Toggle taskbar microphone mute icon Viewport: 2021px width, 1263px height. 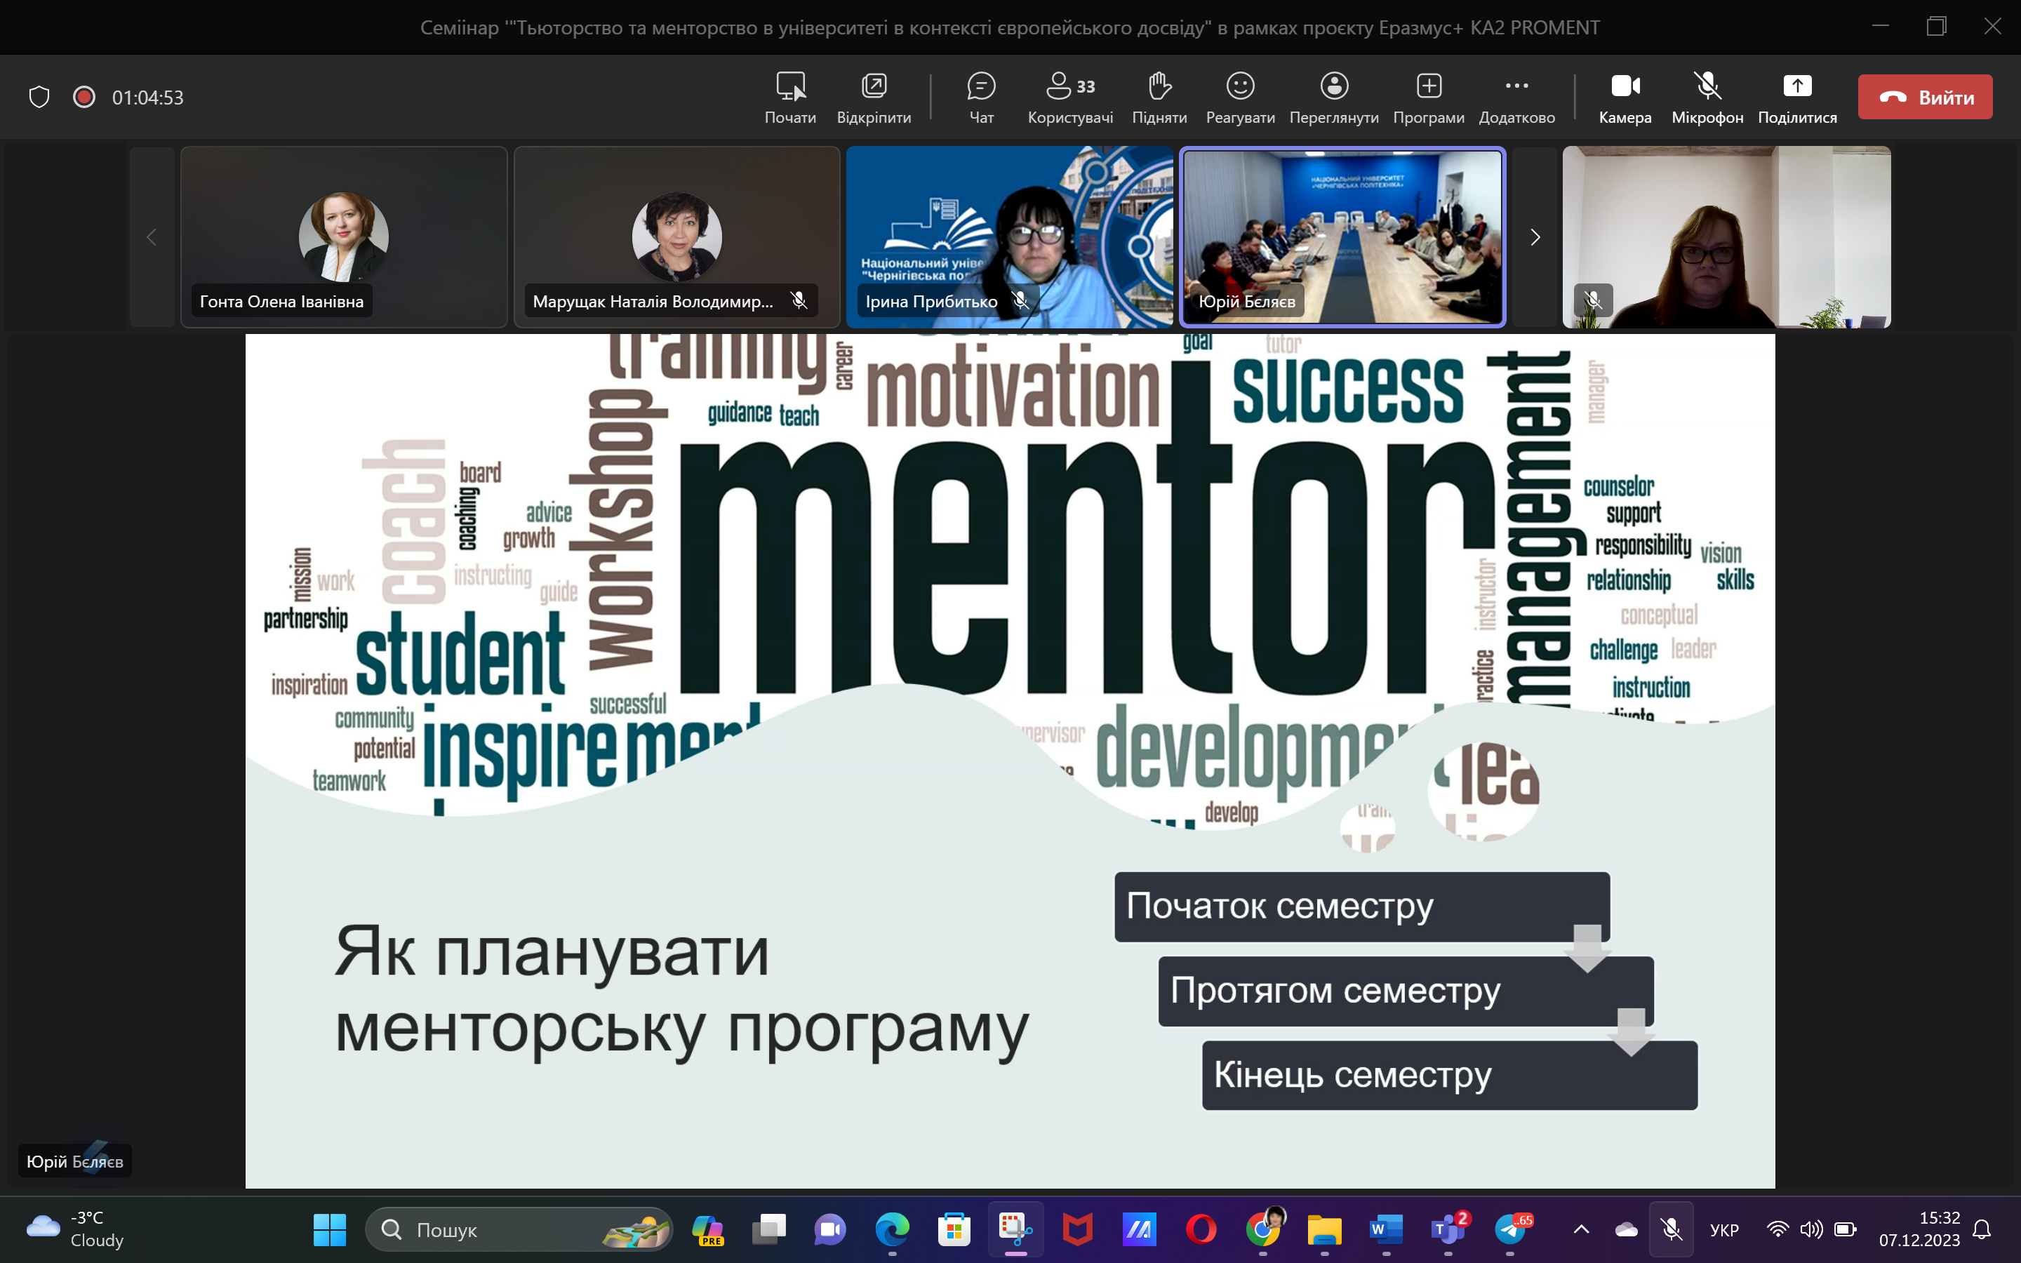[x=1671, y=1229]
